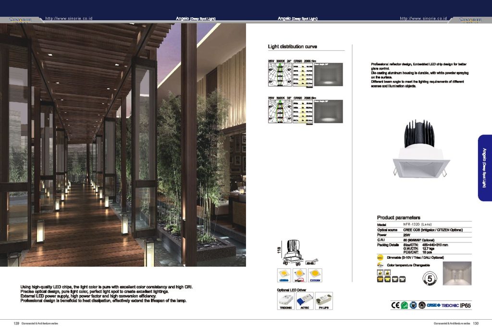Click the Tridonic logo in certification row
The width and height of the screenshot is (492, 336).
tap(449, 305)
